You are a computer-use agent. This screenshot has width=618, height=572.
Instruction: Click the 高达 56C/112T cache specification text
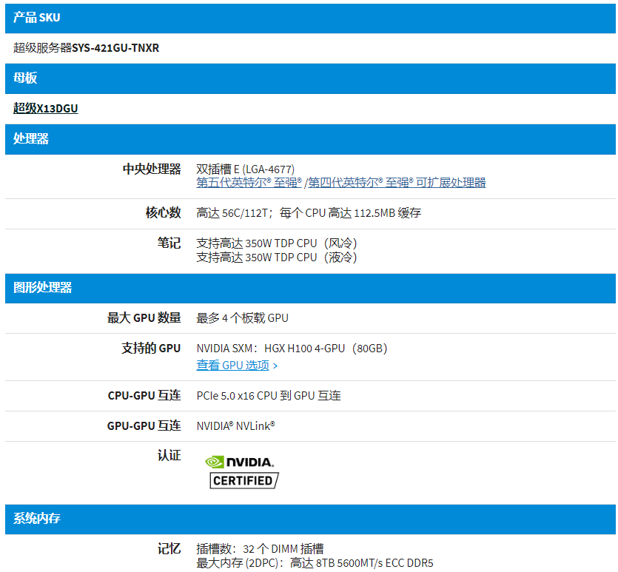(309, 213)
